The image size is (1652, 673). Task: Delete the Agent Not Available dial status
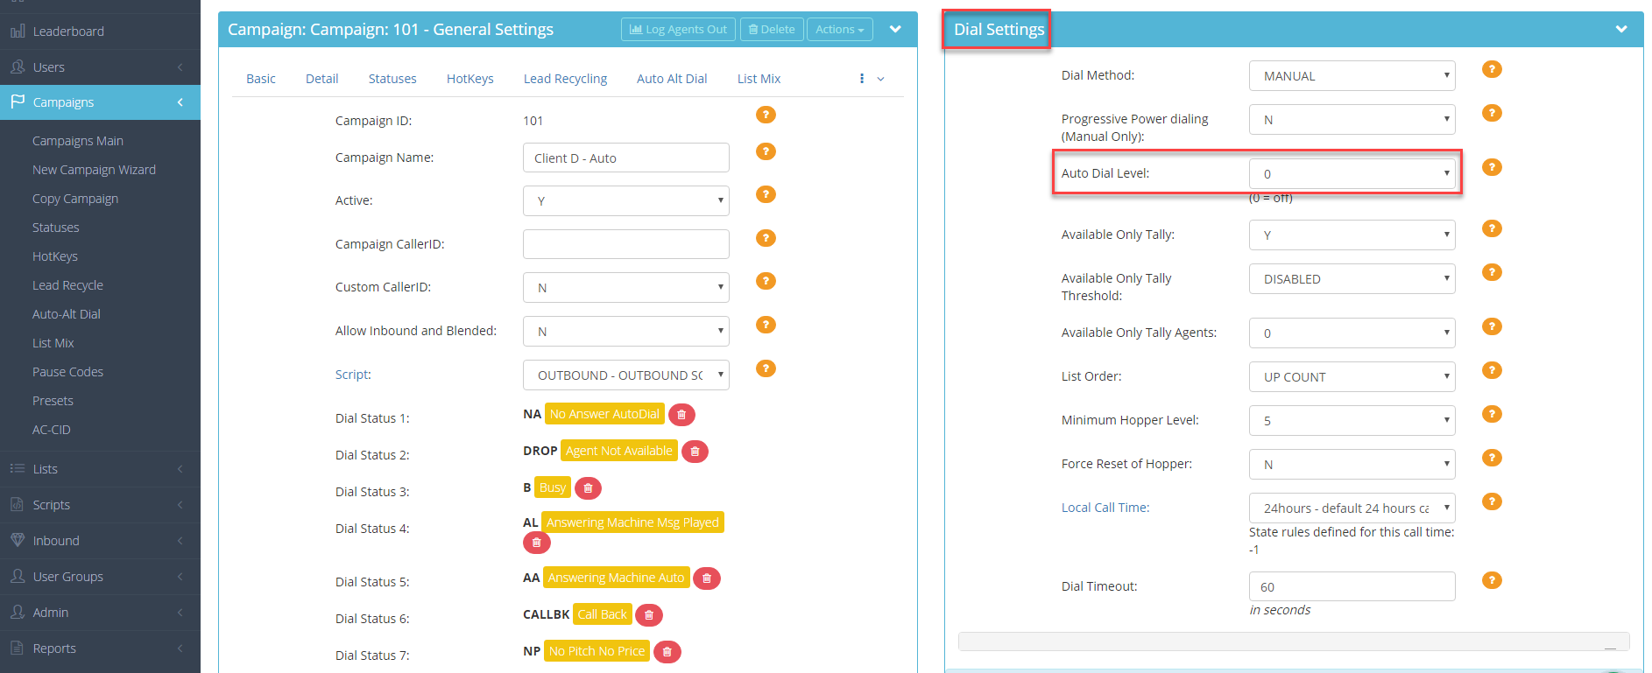click(x=695, y=452)
